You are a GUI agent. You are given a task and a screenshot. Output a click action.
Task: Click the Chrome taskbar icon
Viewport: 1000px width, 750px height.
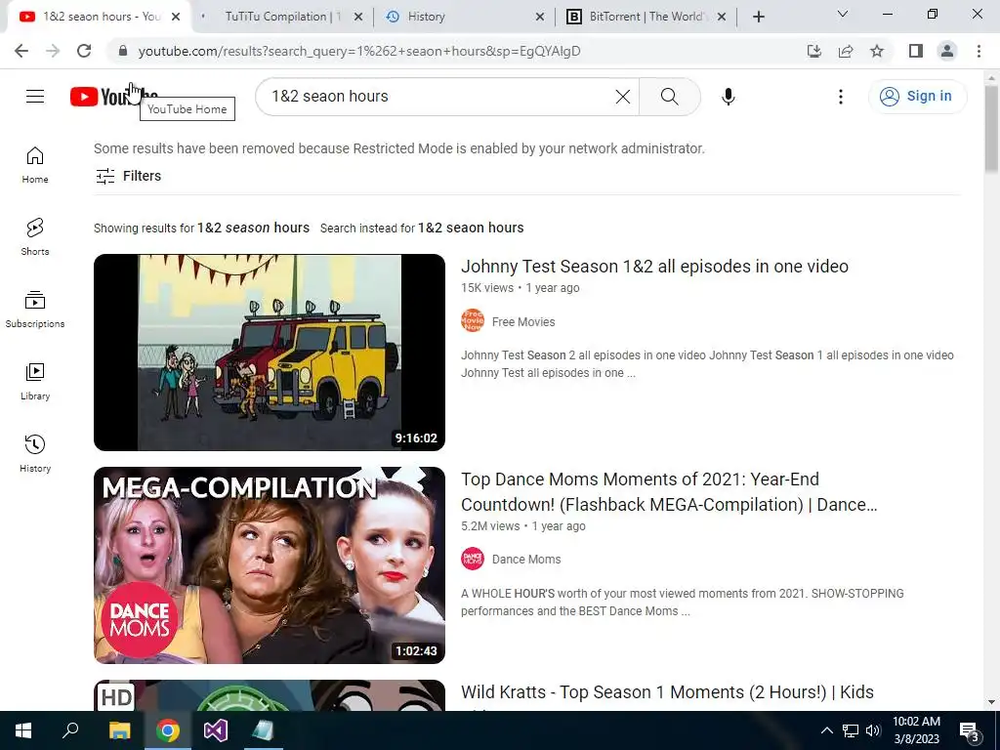168,730
